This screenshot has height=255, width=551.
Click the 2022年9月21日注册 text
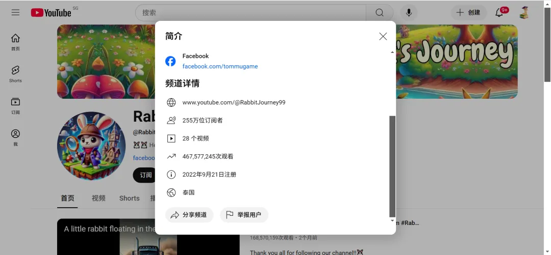tap(209, 174)
